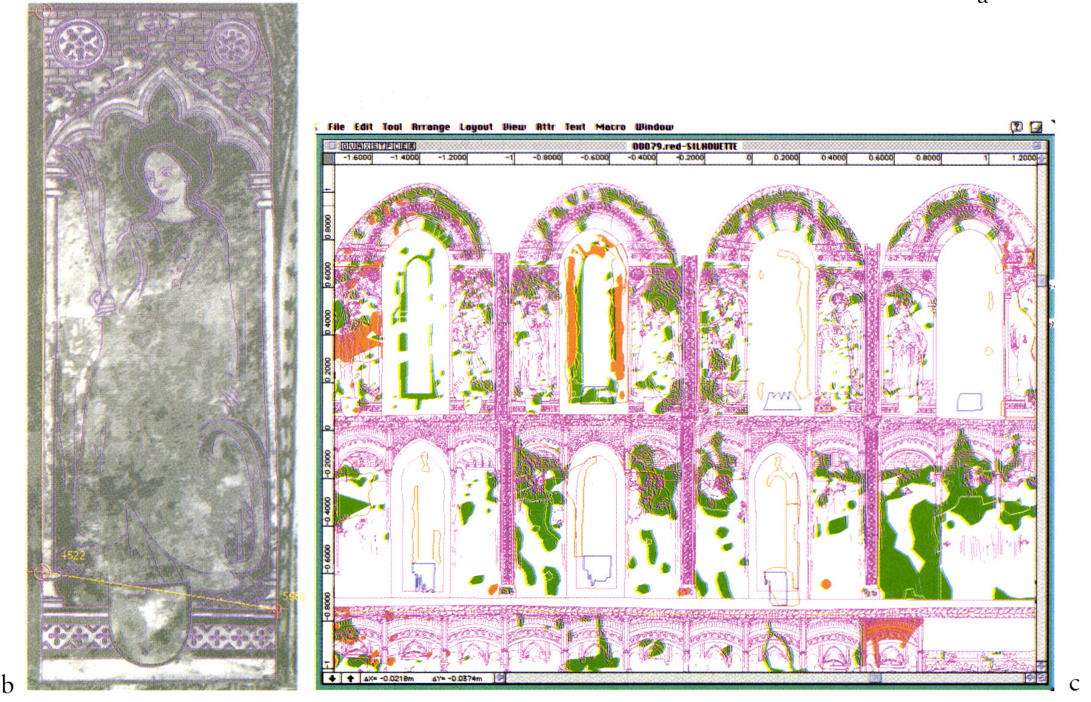1091x702 pixels.
Task: Open the Window menu
Action: coord(654,127)
